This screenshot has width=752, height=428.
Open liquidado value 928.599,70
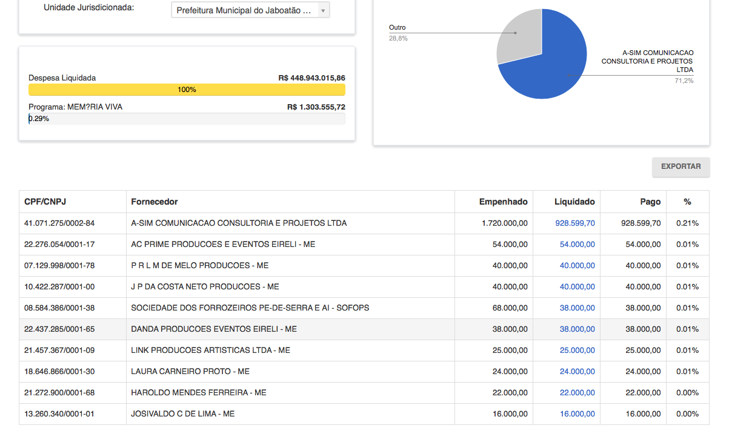574,223
